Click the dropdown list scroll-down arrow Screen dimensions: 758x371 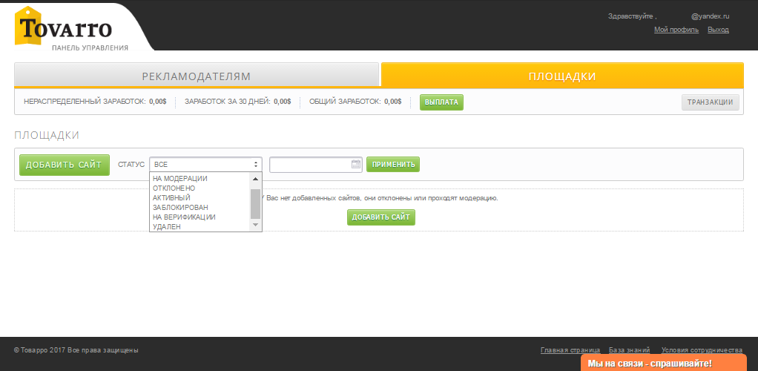click(x=256, y=226)
